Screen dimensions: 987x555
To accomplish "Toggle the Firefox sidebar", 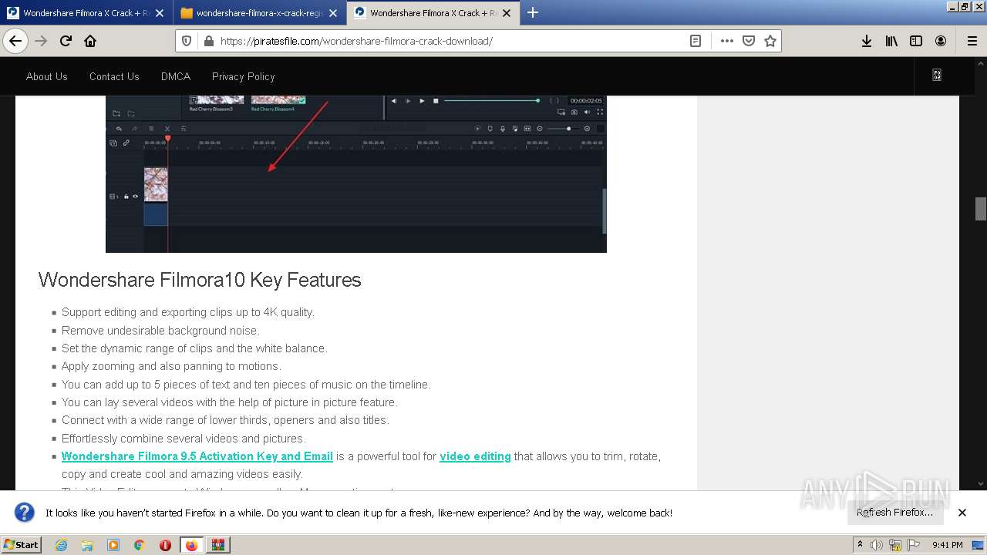I will point(916,41).
